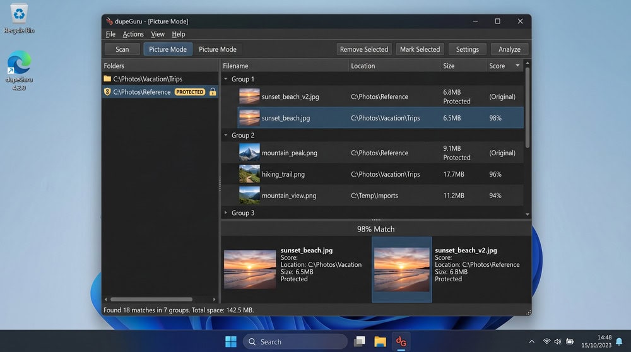Select the mountain_peak.png filename

coord(290,153)
